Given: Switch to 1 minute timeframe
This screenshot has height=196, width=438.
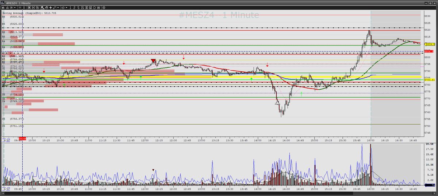Looking at the screenshot, I should pyautogui.click(x=70, y=8).
